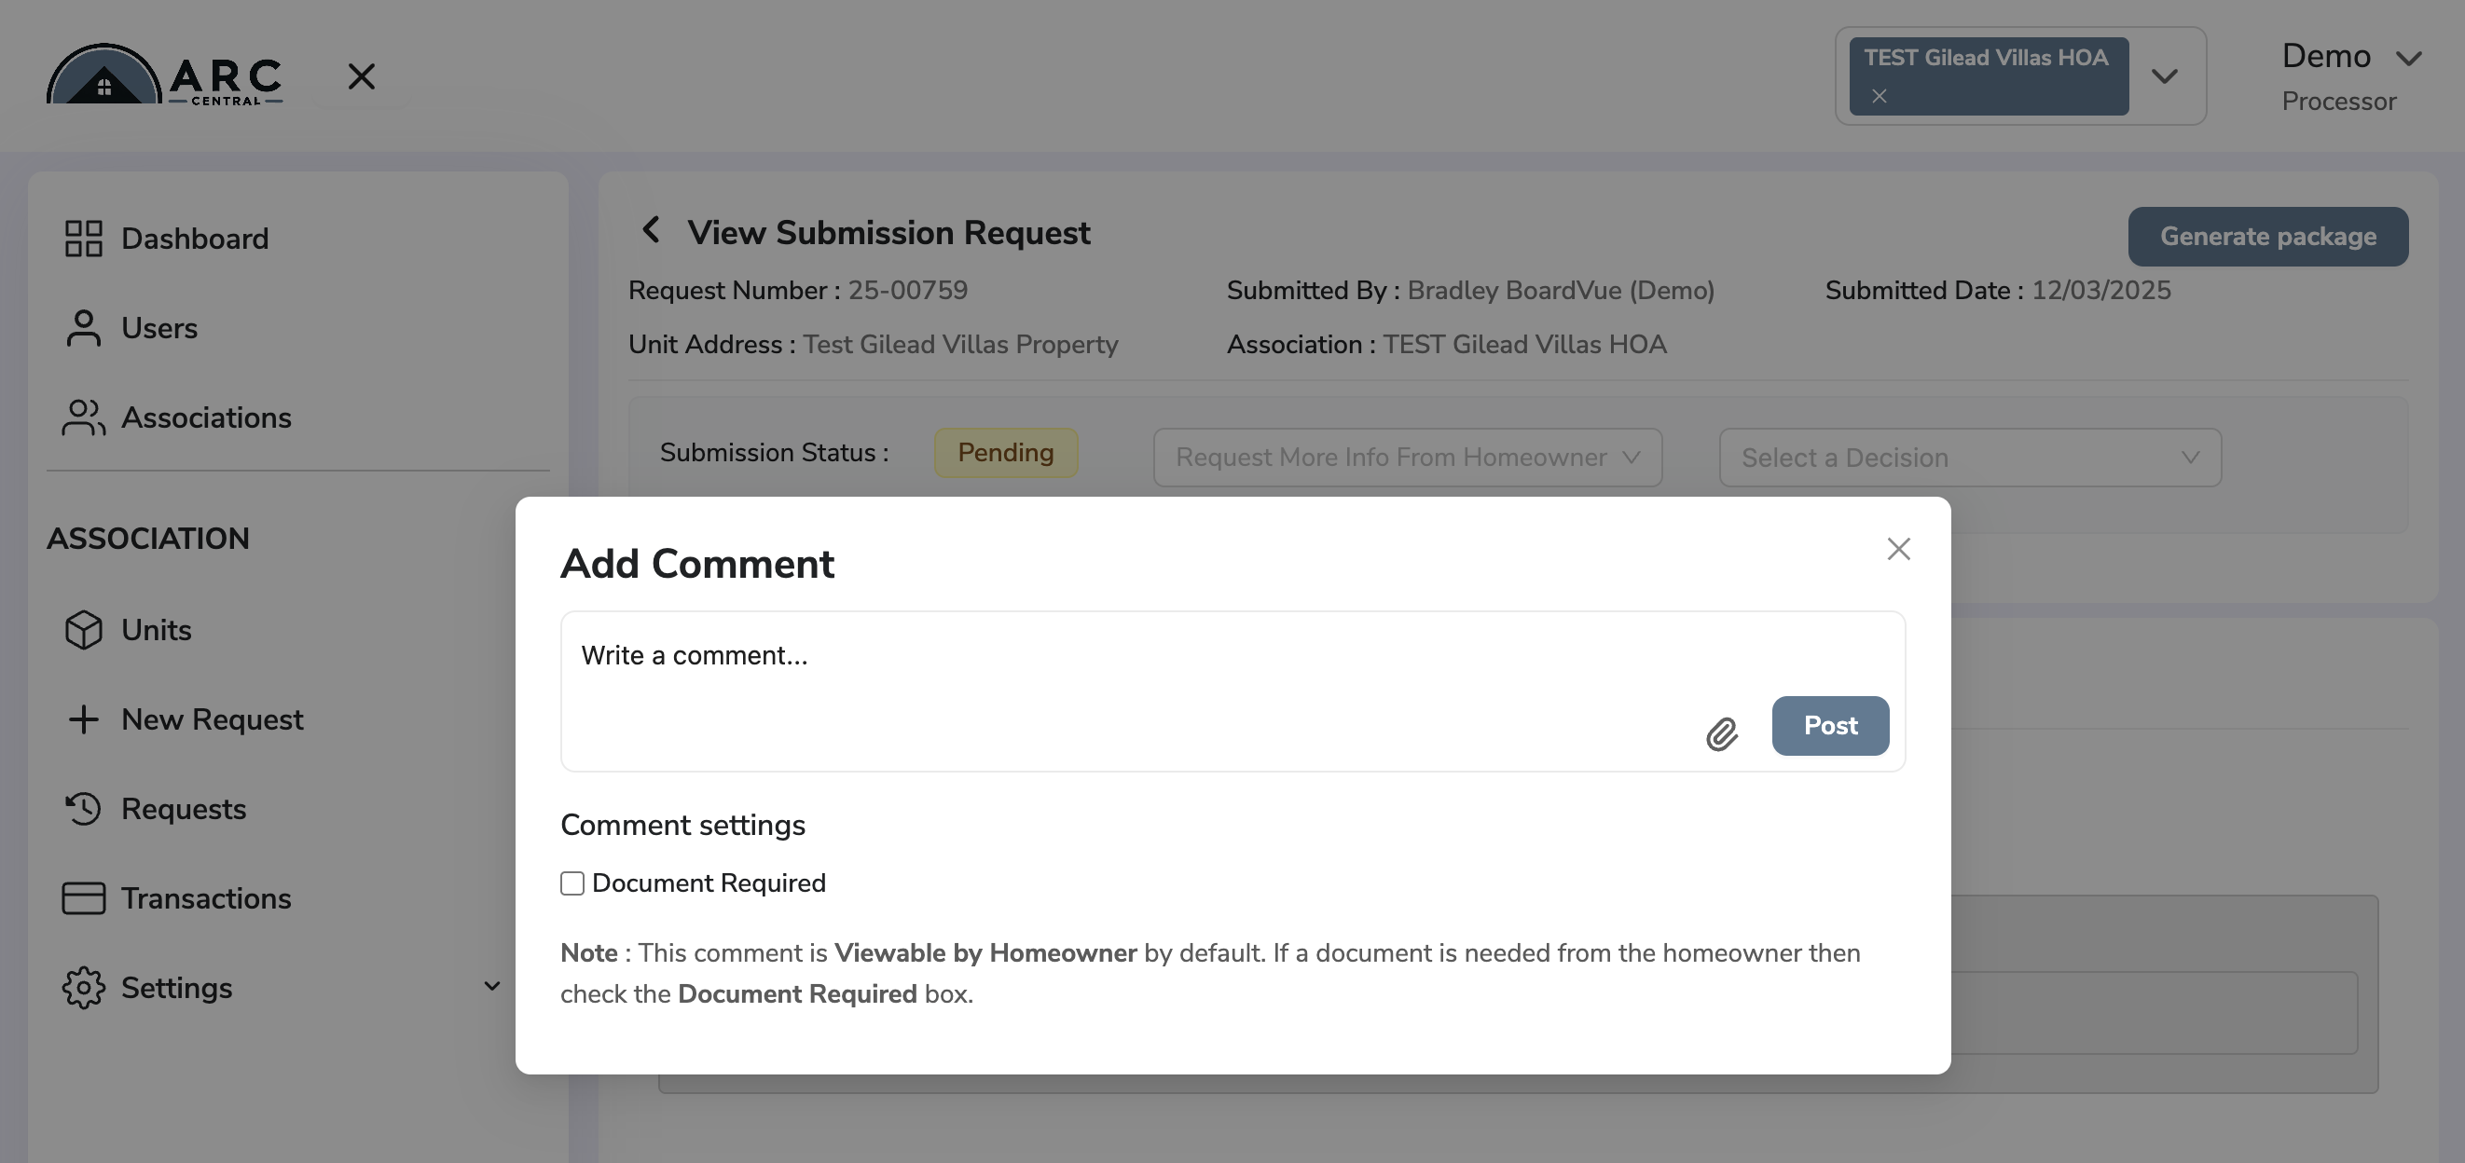Click the Processor role label
Viewport: 2465px width, 1163px height.
pos(2339,101)
